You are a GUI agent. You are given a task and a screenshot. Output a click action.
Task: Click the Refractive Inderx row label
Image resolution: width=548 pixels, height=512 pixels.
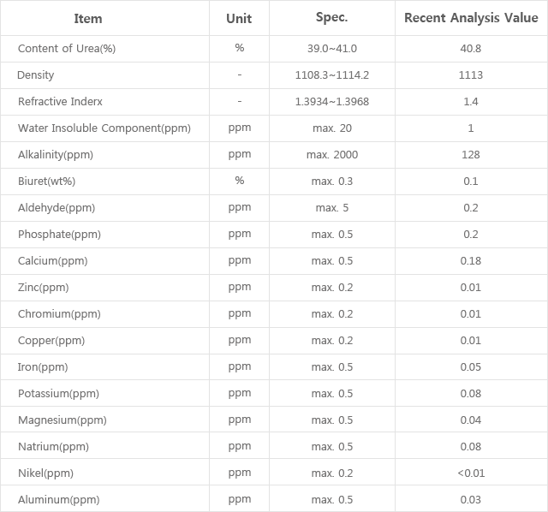pyautogui.click(x=60, y=101)
